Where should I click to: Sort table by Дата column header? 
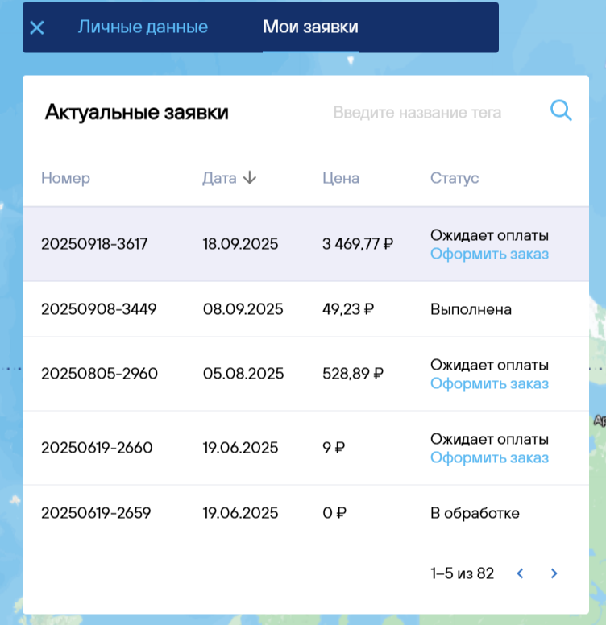[x=219, y=178]
